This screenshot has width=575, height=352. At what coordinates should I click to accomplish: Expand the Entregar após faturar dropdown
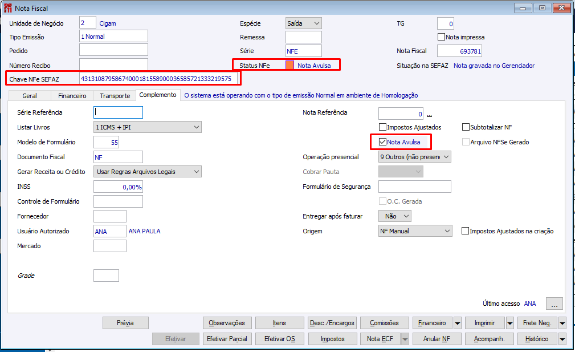395,216
